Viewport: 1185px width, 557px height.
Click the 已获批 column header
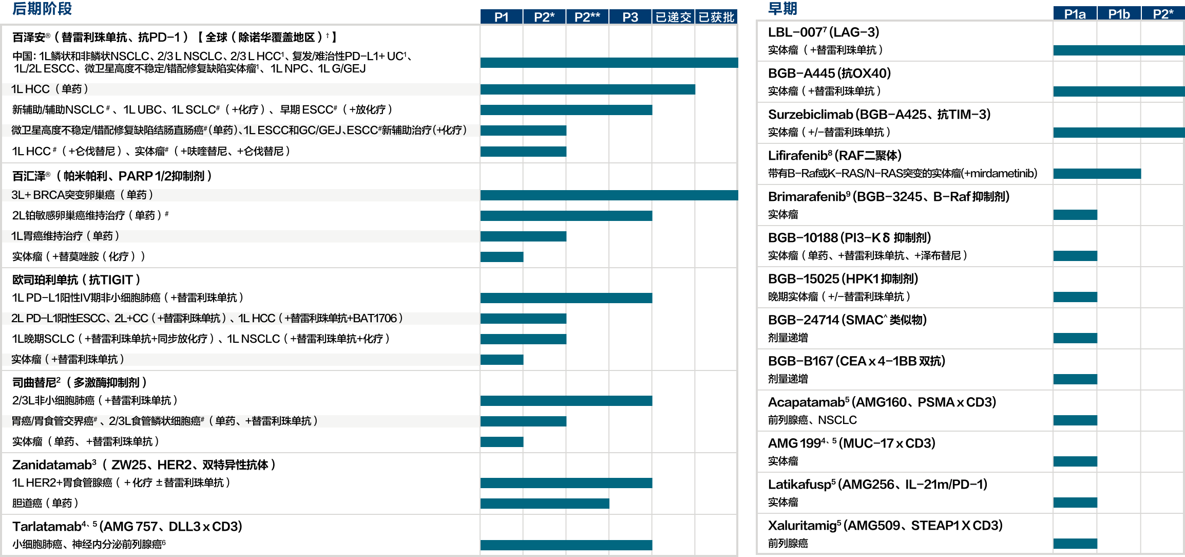click(x=716, y=17)
